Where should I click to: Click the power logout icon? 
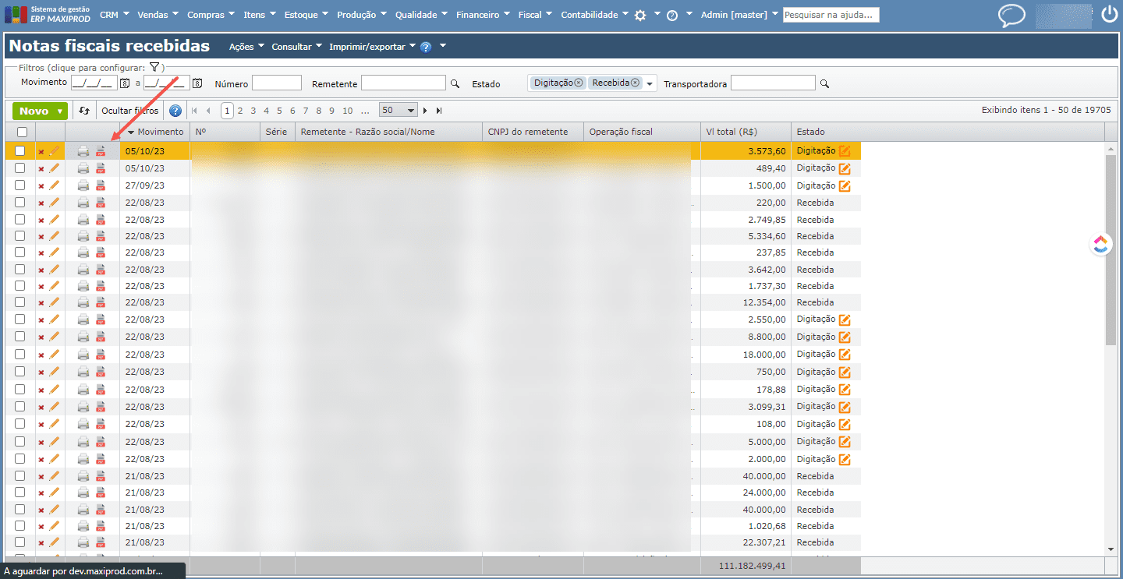point(1109,14)
